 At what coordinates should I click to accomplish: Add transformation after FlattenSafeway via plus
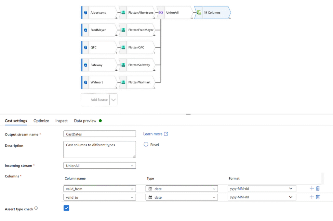[154, 70]
